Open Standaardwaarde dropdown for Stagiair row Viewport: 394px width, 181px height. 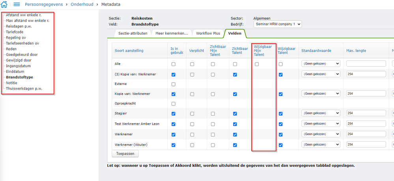[x=321, y=114]
